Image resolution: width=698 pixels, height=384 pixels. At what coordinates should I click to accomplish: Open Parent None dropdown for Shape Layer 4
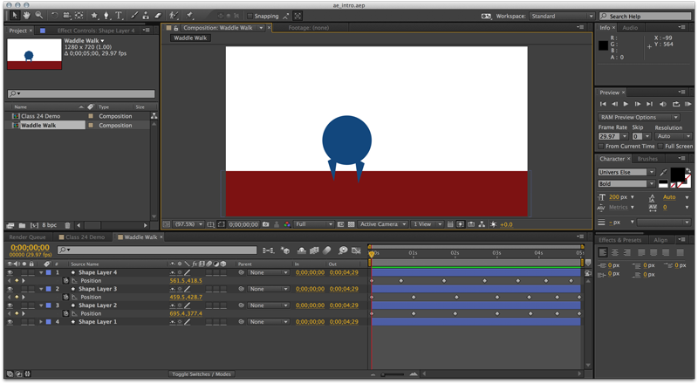(268, 272)
